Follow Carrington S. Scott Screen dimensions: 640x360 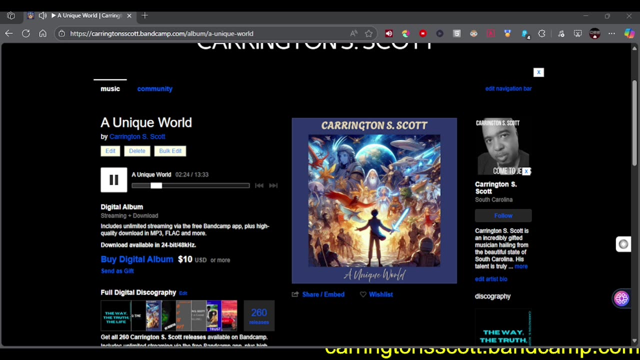pyautogui.click(x=503, y=215)
